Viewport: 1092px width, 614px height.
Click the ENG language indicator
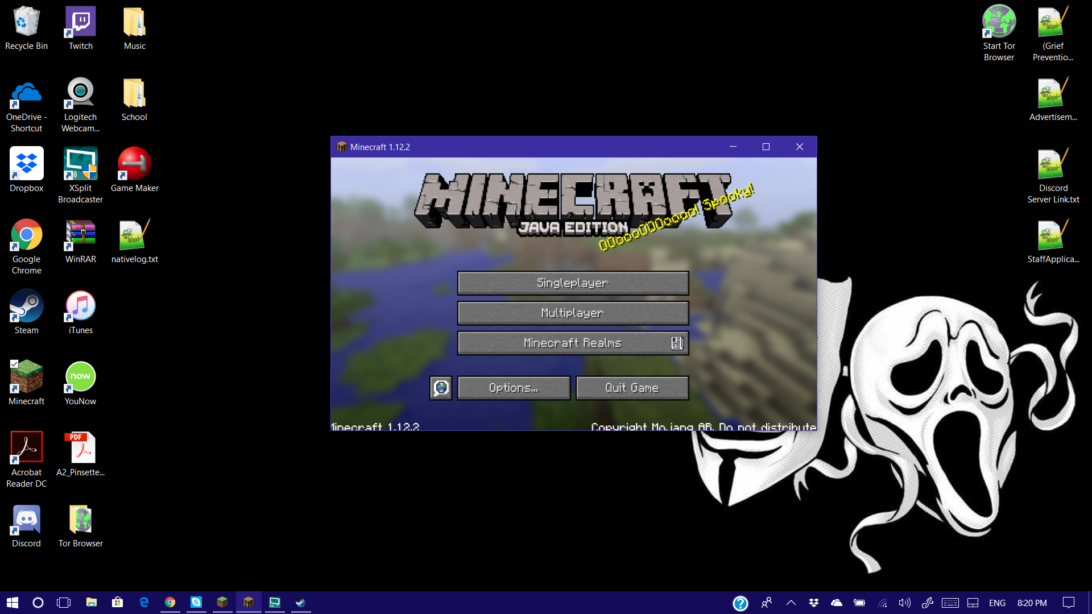[x=997, y=603]
